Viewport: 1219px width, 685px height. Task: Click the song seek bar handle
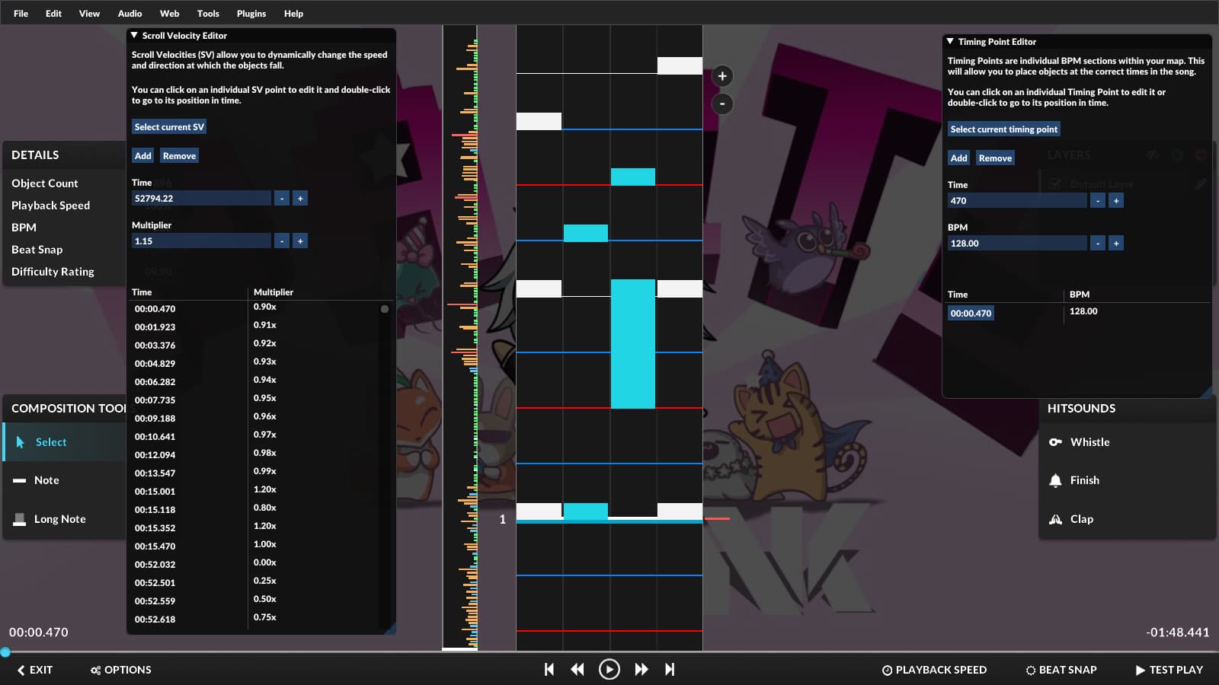click(5, 652)
